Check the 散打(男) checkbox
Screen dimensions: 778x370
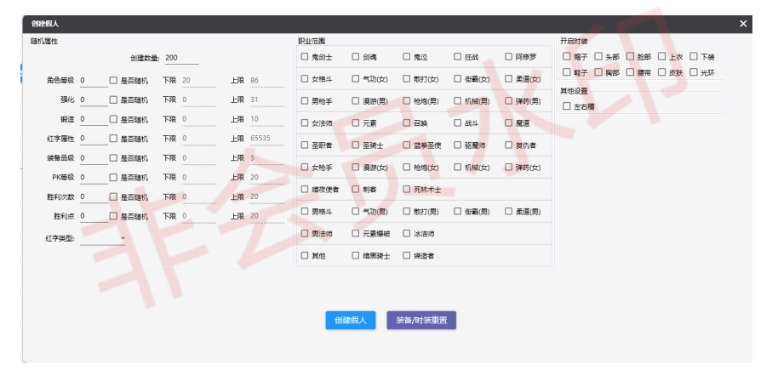click(407, 211)
